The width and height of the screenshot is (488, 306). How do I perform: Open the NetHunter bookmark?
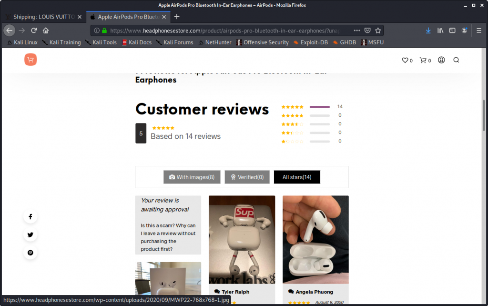pos(215,42)
